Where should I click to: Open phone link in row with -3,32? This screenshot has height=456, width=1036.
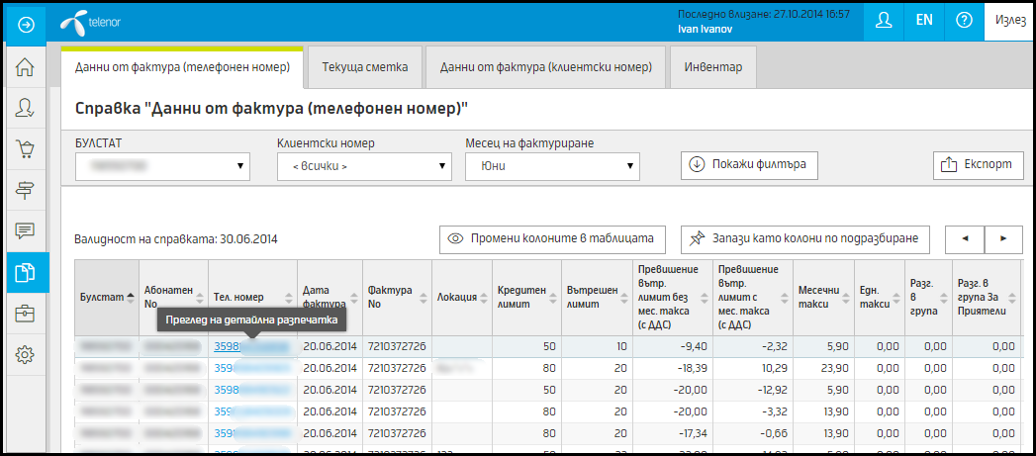click(x=251, y=411)
